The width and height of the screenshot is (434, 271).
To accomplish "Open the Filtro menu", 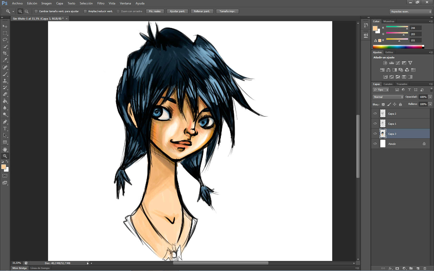I will coord(101,3).
